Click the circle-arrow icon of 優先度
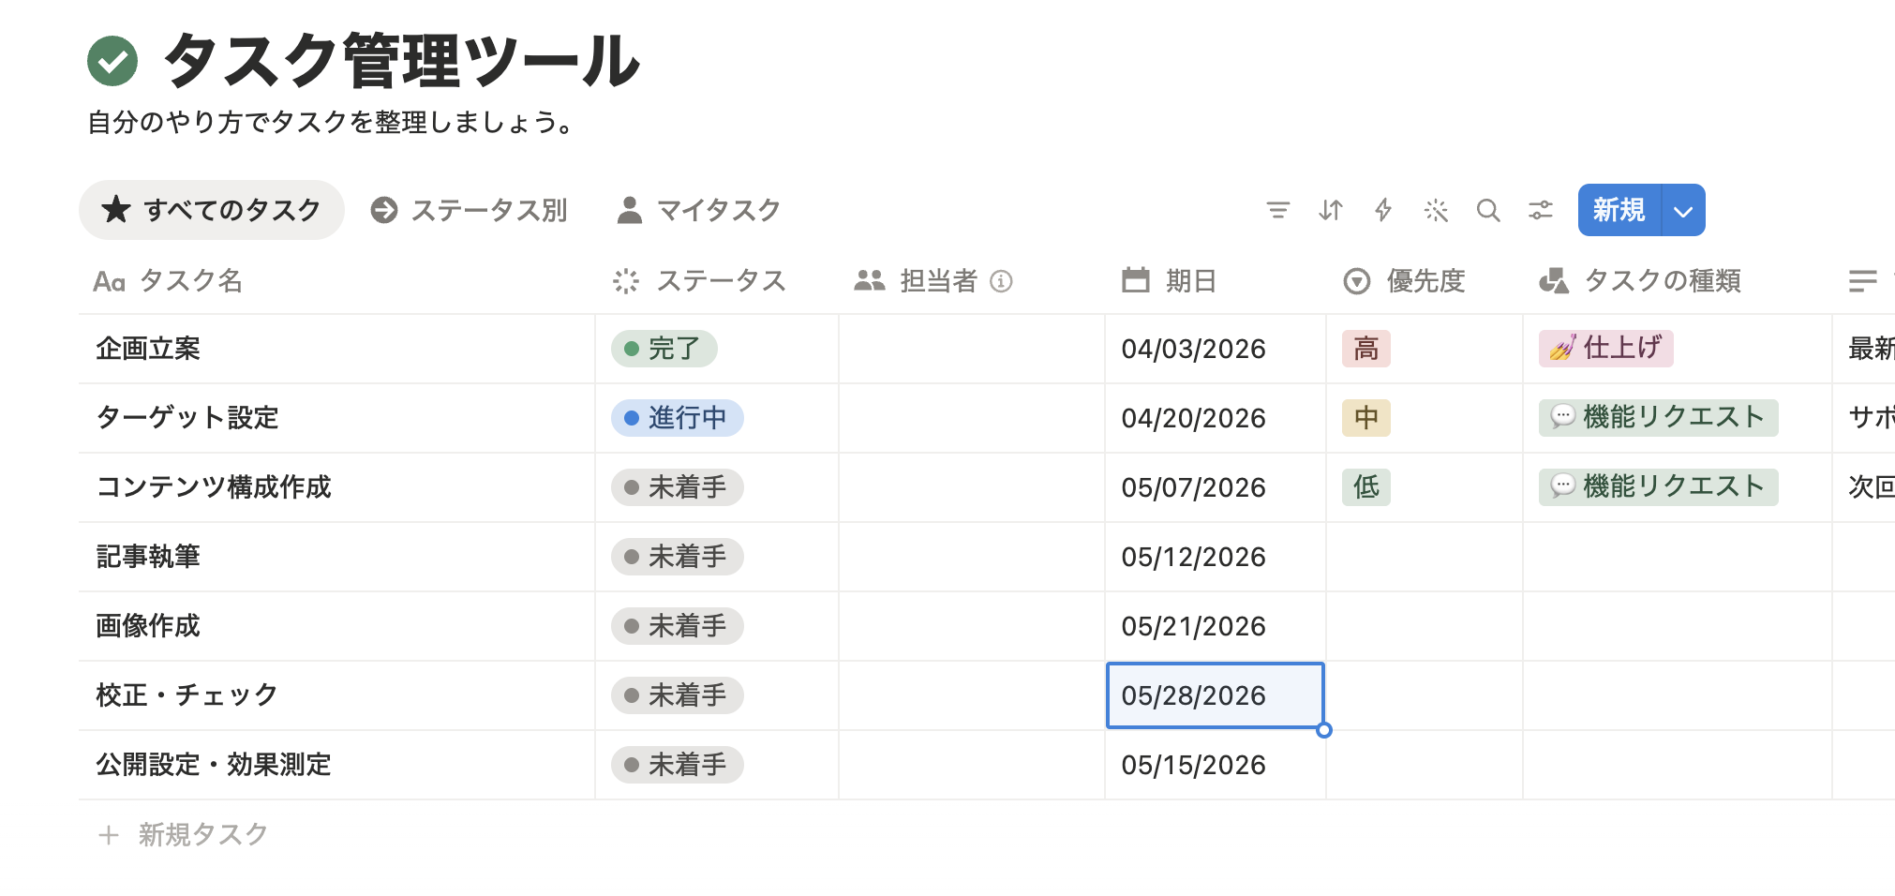This screenshot has height=896, width=1895. point(1357,281)
